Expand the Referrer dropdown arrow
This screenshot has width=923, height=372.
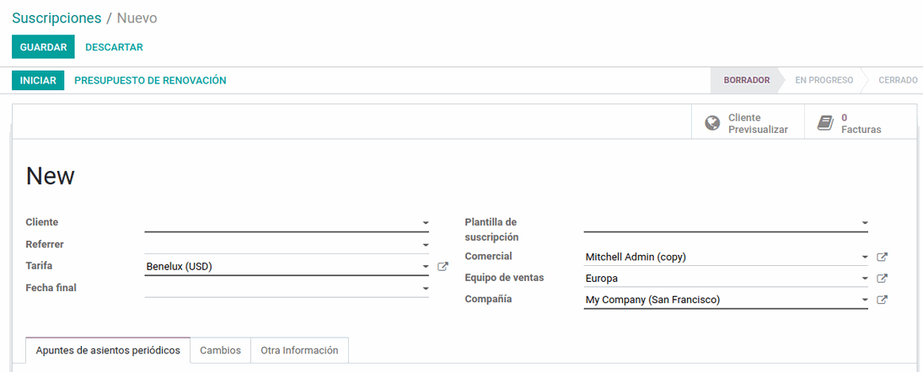425,245
